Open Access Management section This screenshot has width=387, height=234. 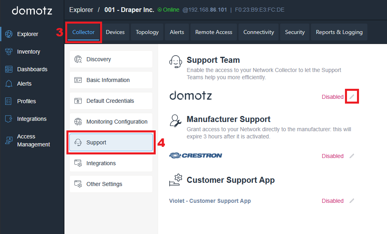point(33,140)
